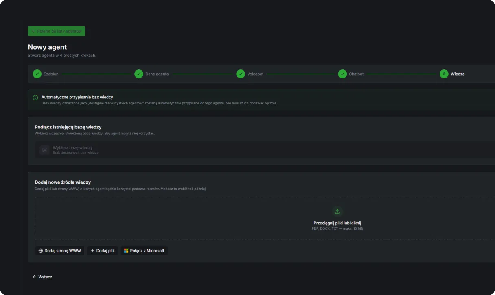The image size is (495, 295).
Task: Click the left arrow icon beside Wstecz
Action: click(x=35, y=277)
